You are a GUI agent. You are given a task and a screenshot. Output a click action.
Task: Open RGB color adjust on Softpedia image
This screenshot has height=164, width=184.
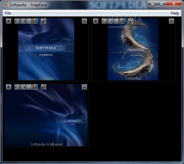pos(35,21)
